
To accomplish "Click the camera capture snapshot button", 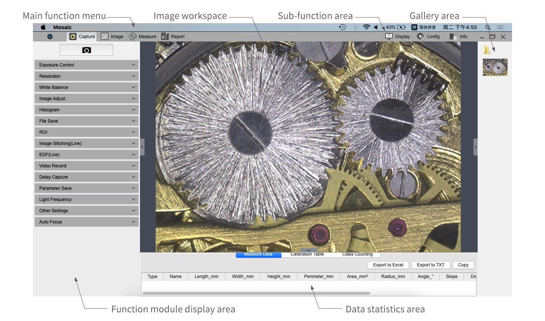I will pos(86,50).
